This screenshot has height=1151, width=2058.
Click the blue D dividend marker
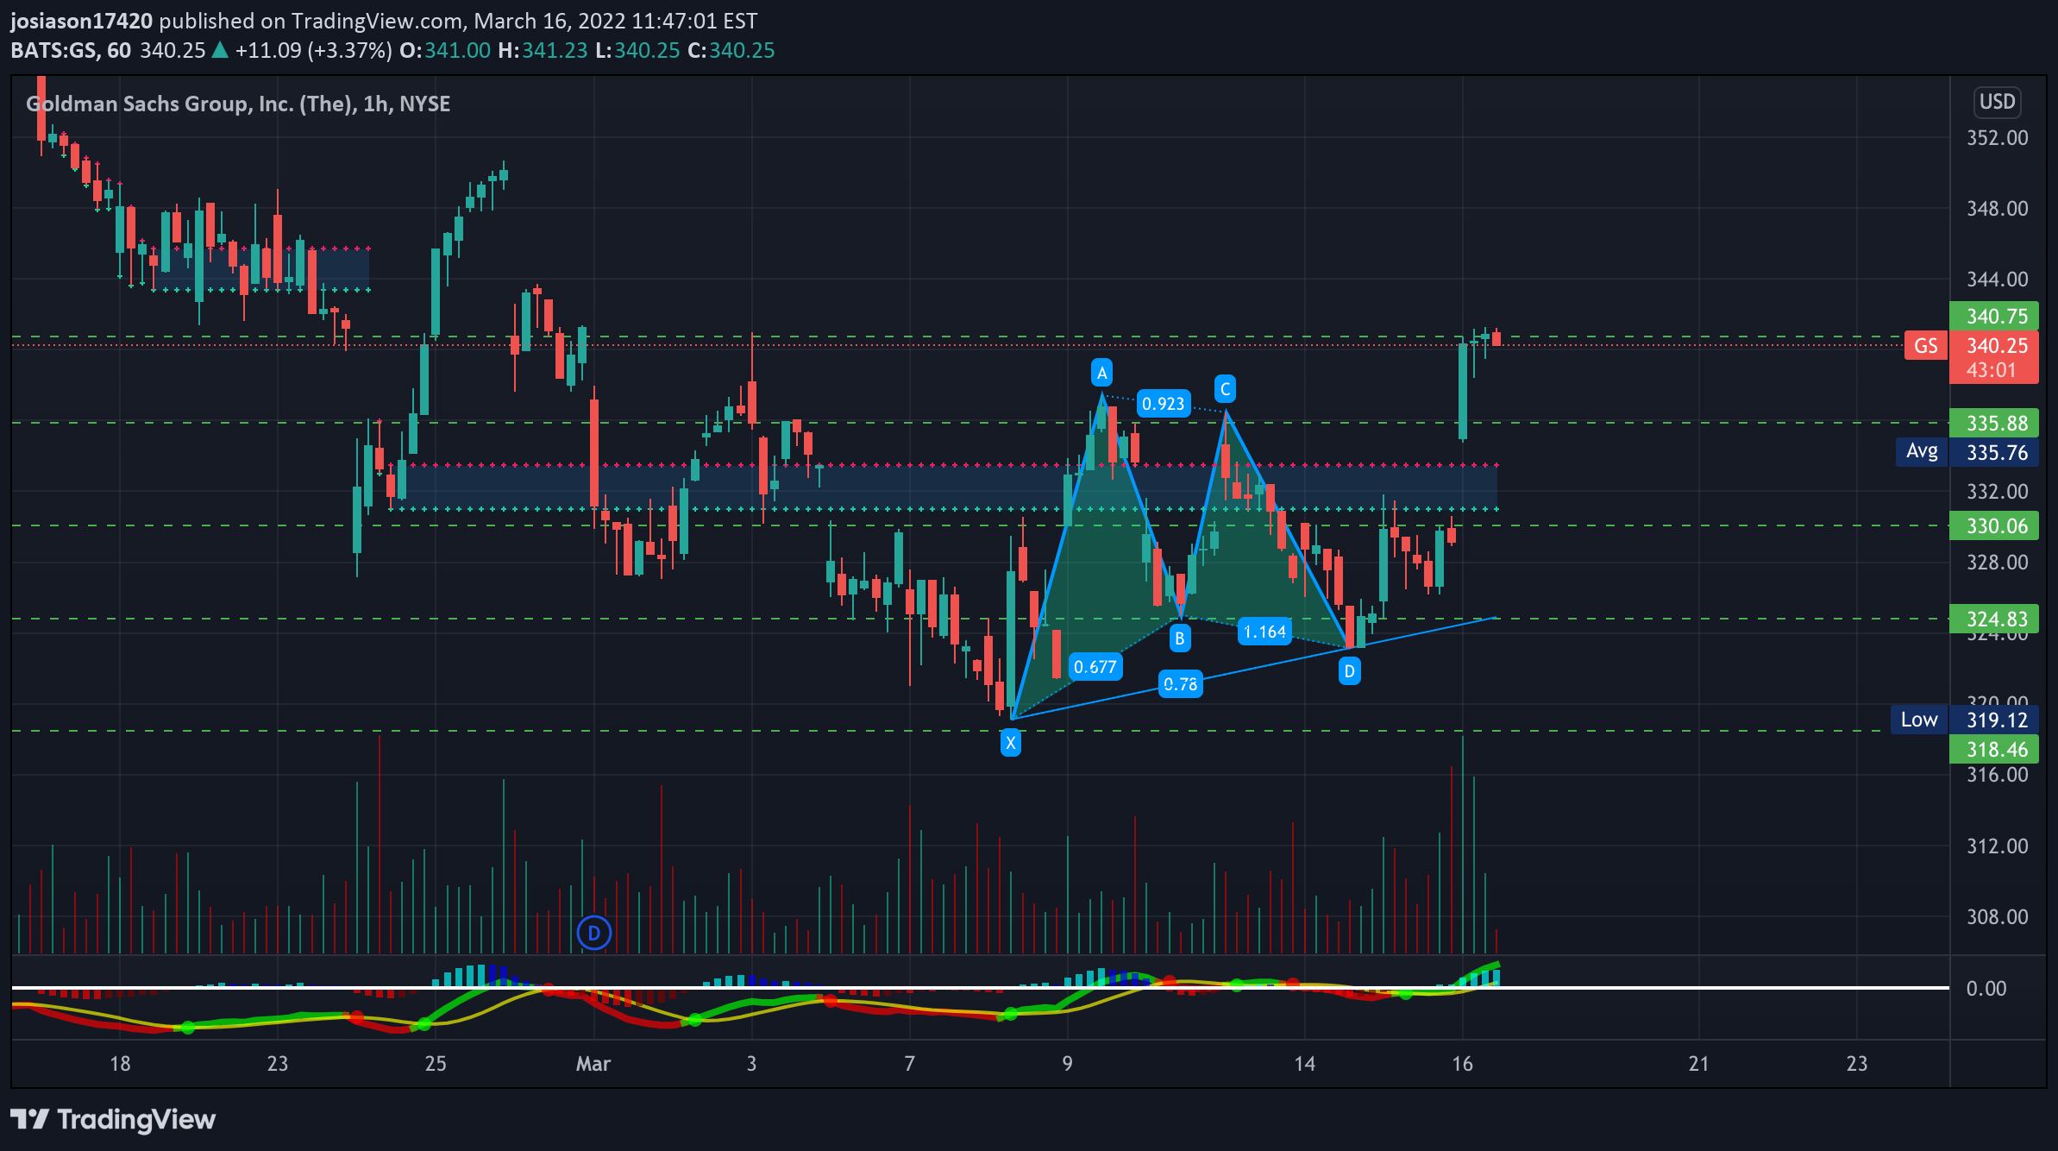point(593,933)
